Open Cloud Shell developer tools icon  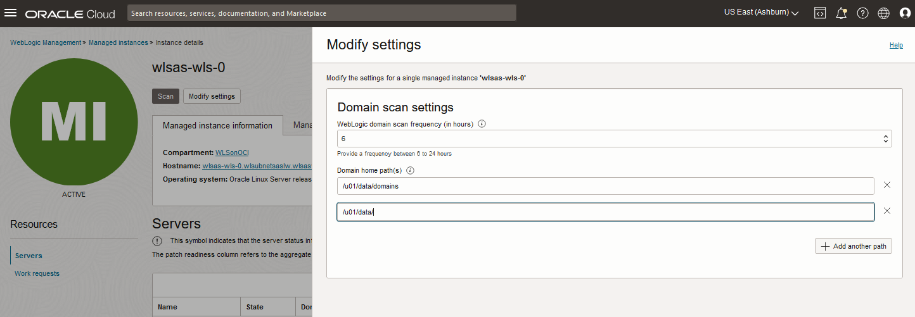point(820,13)
